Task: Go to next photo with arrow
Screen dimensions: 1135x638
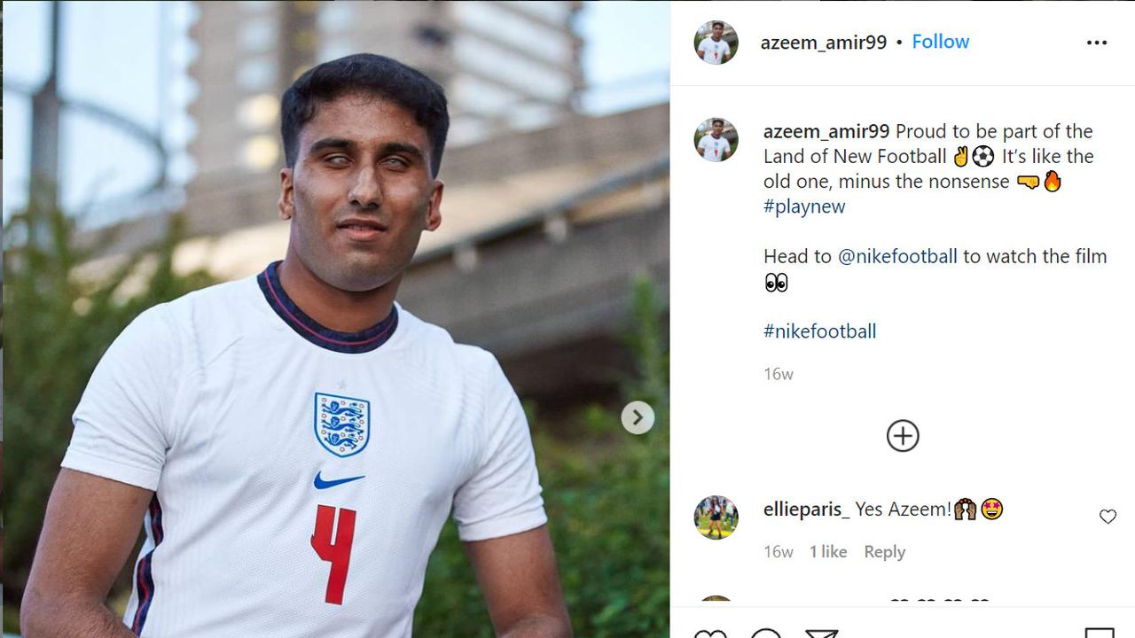Action: coord(637,417)
